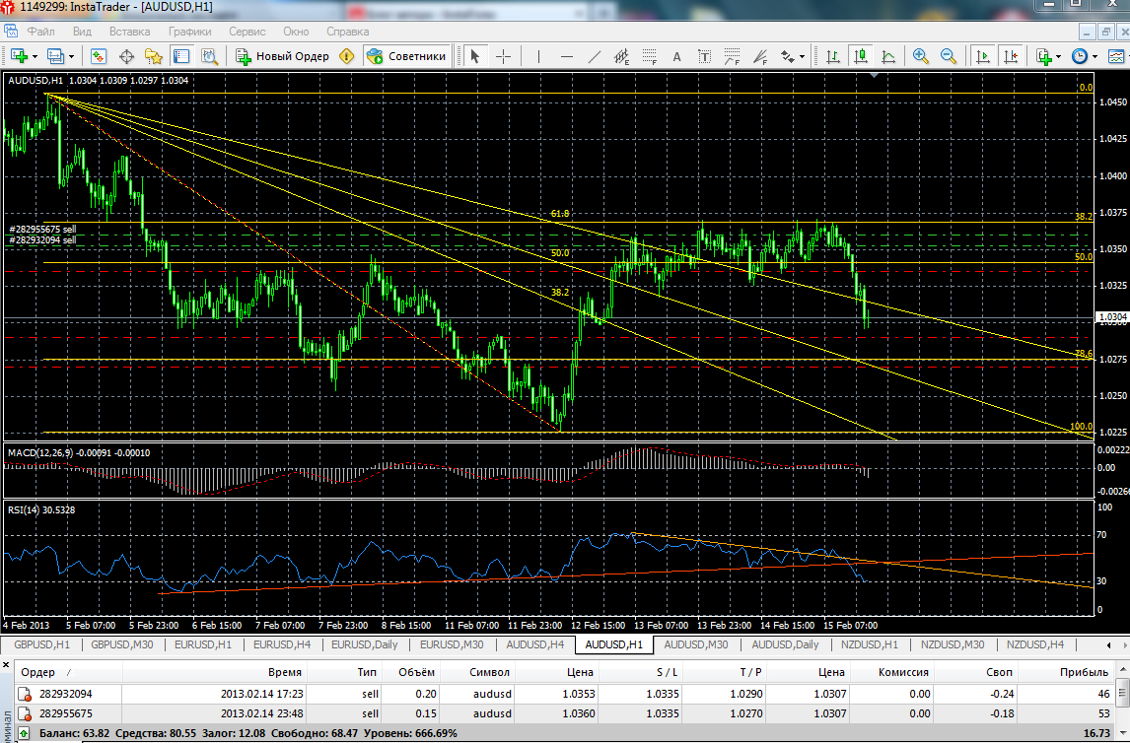The image size is (1130, 743).
Task: Open MetaEditor yellow diamond icon
Action: coord(347,56)
